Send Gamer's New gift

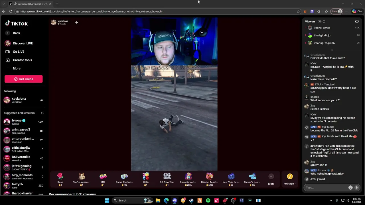coord(252,179)
